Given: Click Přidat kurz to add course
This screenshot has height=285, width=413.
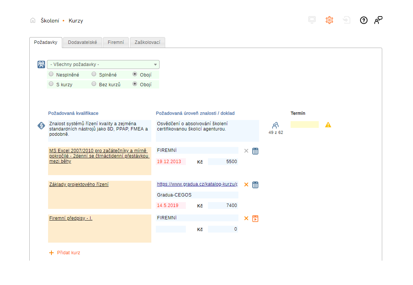Looking at the screenshot, I should [x=65, y=253].
